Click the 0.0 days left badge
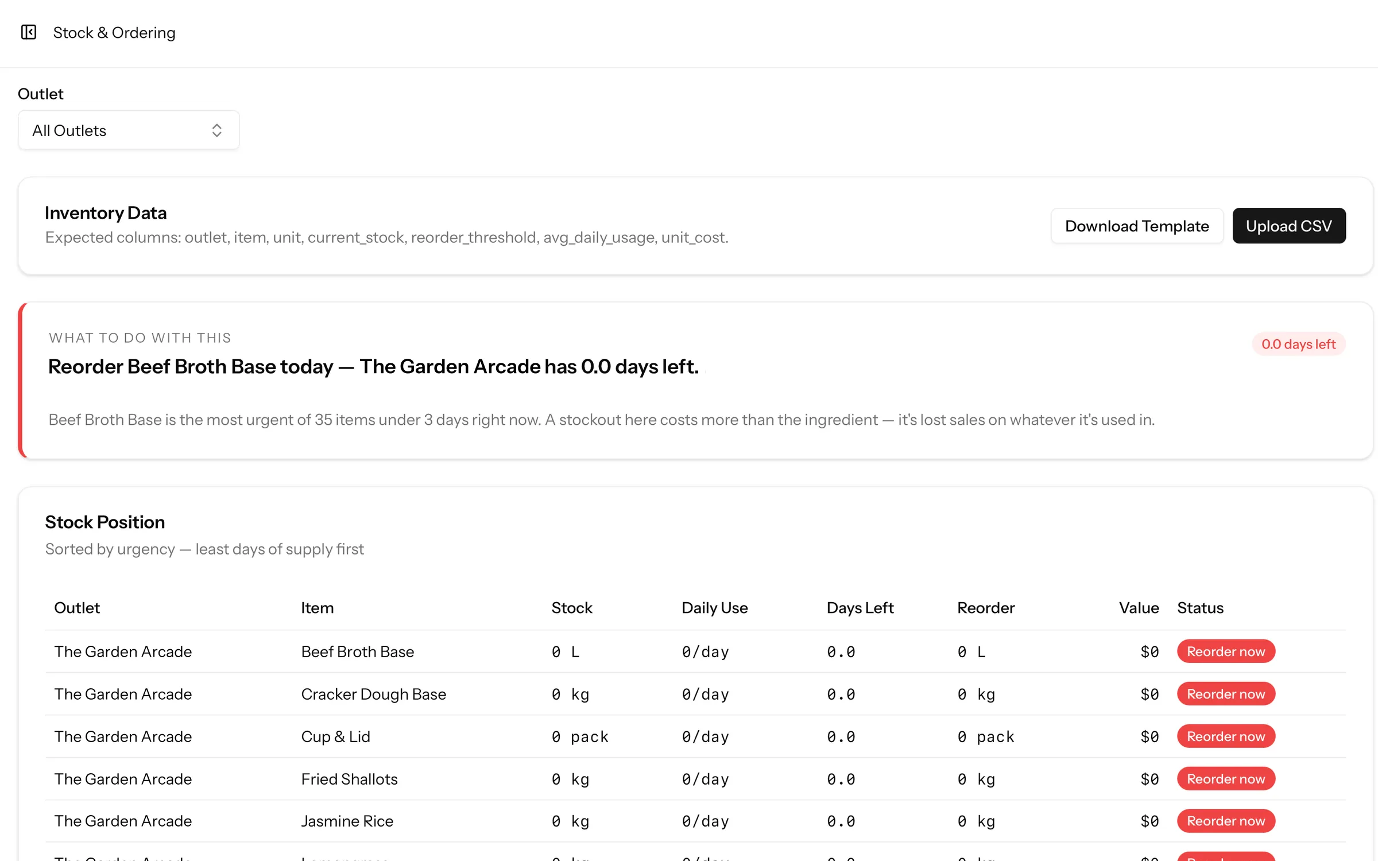 point(1298,344)
